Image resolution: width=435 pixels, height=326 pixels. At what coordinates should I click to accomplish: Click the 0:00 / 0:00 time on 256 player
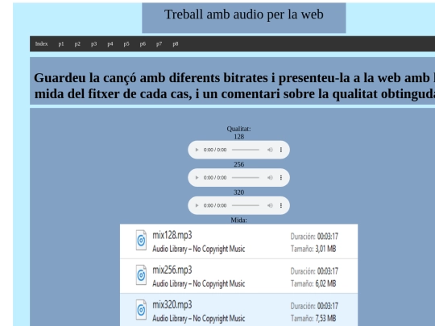click(215, 177)
